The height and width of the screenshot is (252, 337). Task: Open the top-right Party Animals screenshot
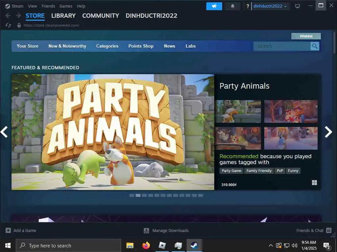(291, 112)
